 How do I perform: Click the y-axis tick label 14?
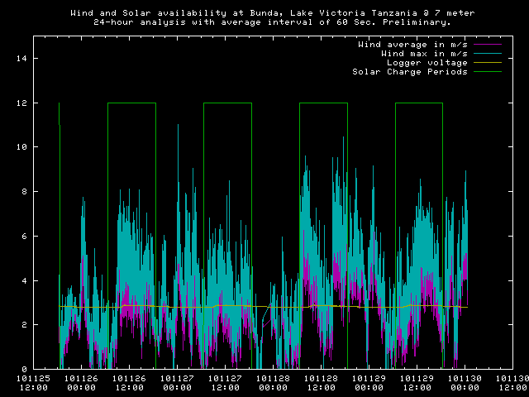(22, 59)
